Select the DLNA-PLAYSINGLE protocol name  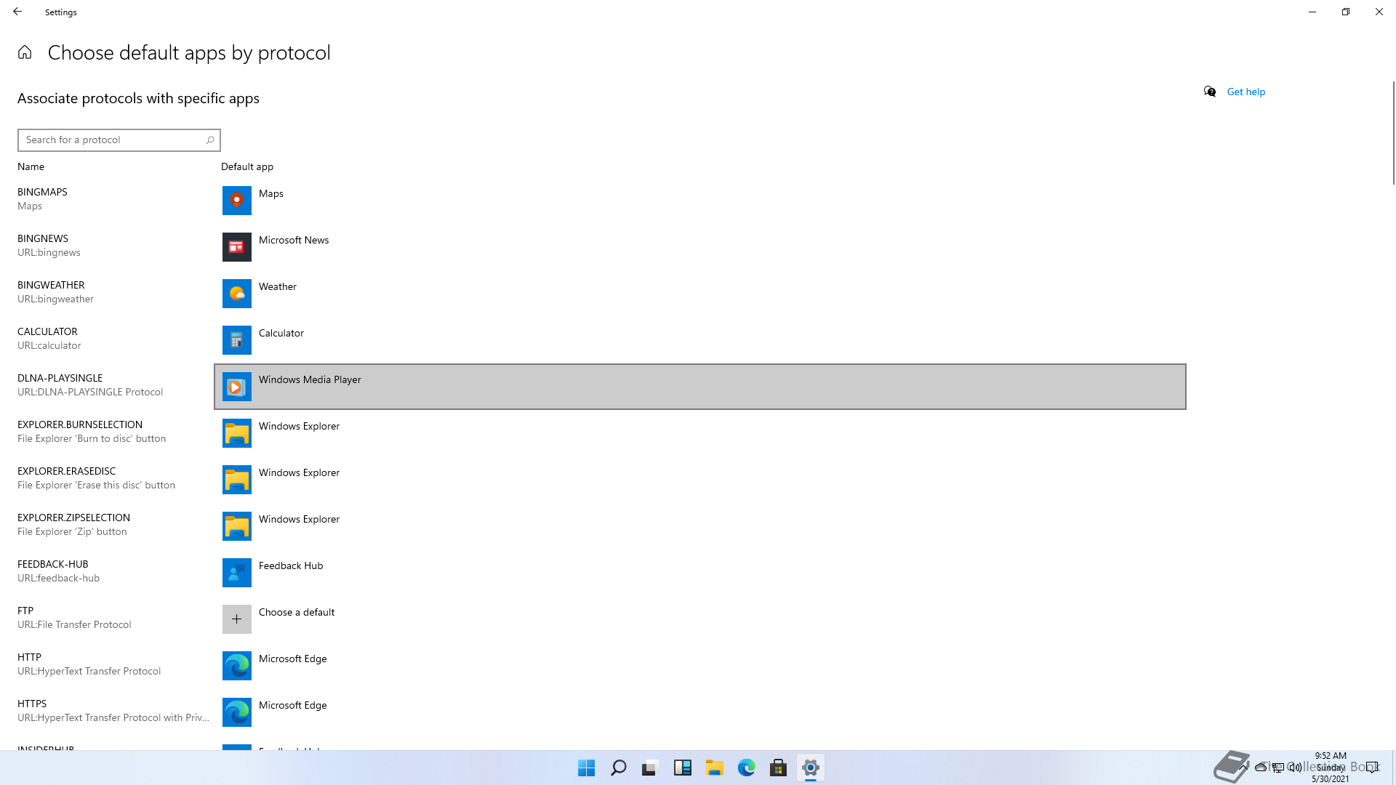click(60, 378)
